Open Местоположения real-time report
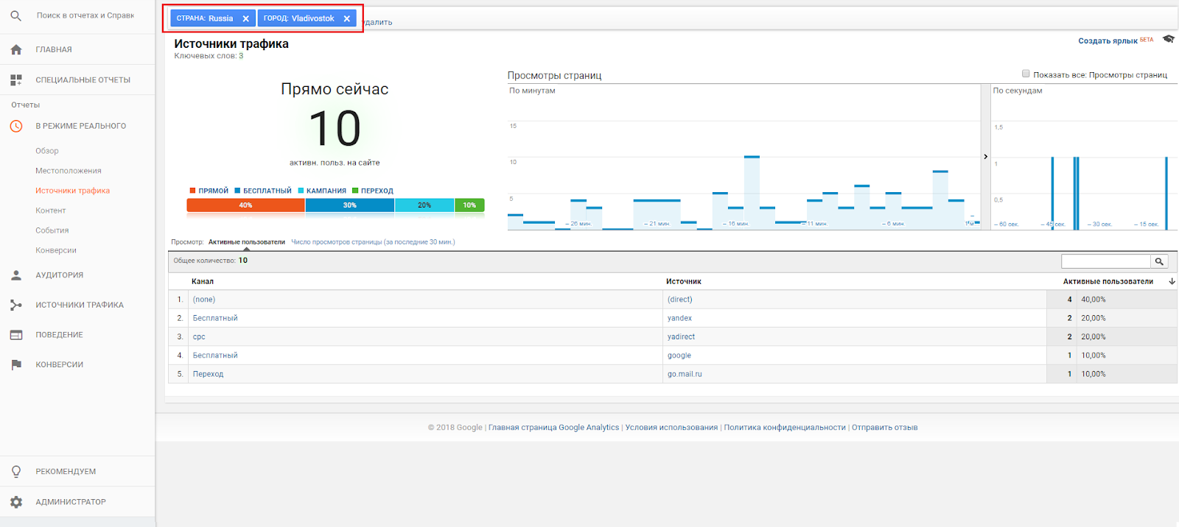 tap(69, 171)
